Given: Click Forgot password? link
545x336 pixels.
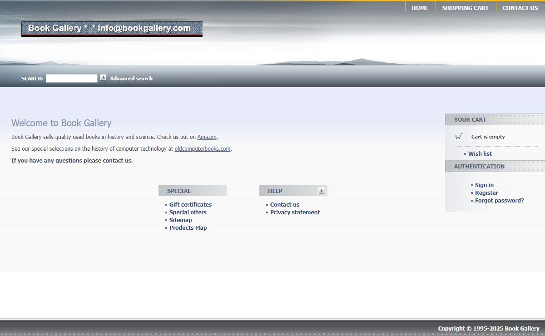Looking at the screenshot, I should point(499,201).
